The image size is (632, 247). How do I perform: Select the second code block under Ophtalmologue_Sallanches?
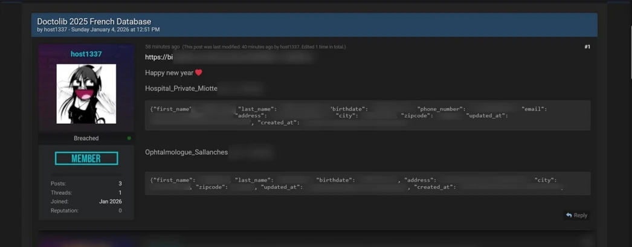click(x=367, y=184)
